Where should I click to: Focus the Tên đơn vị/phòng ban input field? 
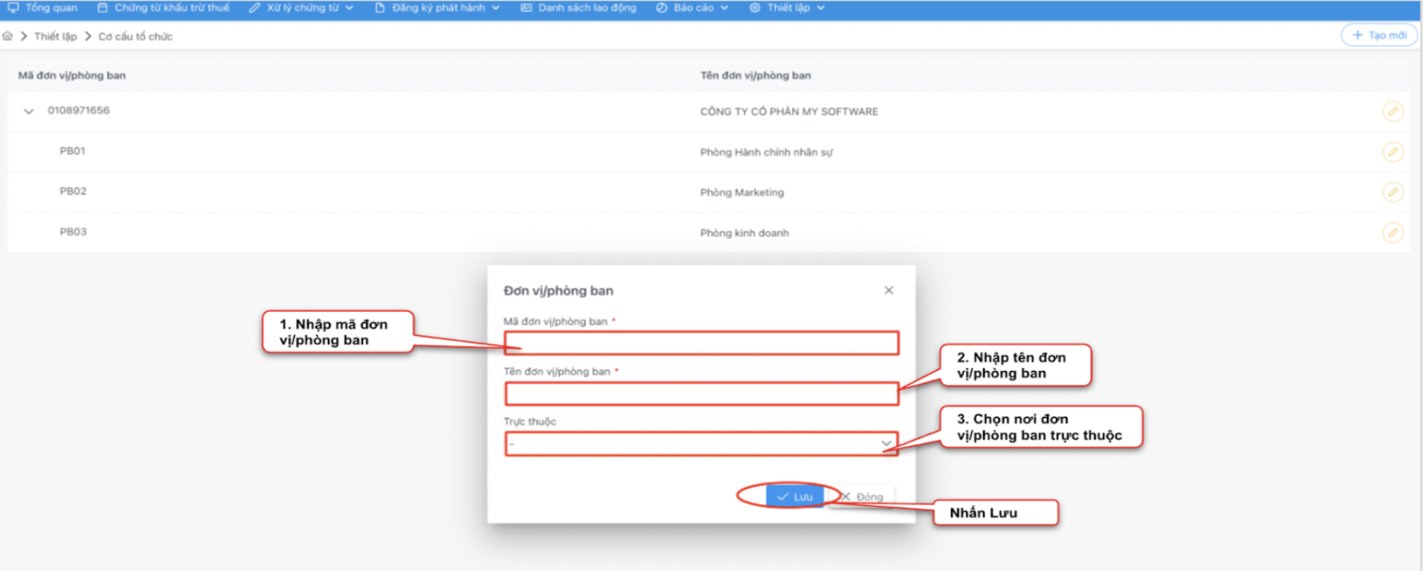[x=701, y=394]
